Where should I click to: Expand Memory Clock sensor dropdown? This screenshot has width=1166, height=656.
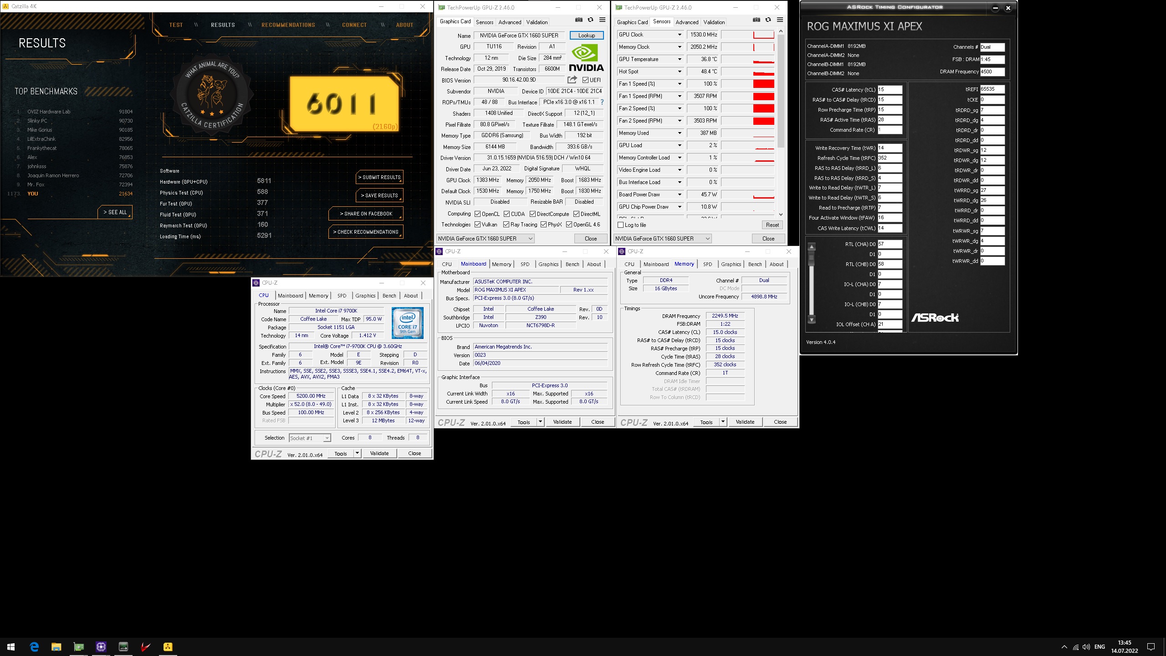coord(680,47)
